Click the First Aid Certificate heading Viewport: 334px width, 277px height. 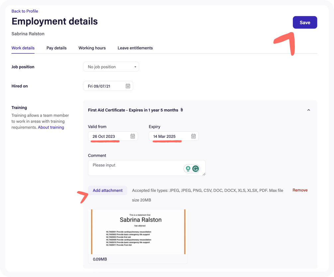coord(133,110)
